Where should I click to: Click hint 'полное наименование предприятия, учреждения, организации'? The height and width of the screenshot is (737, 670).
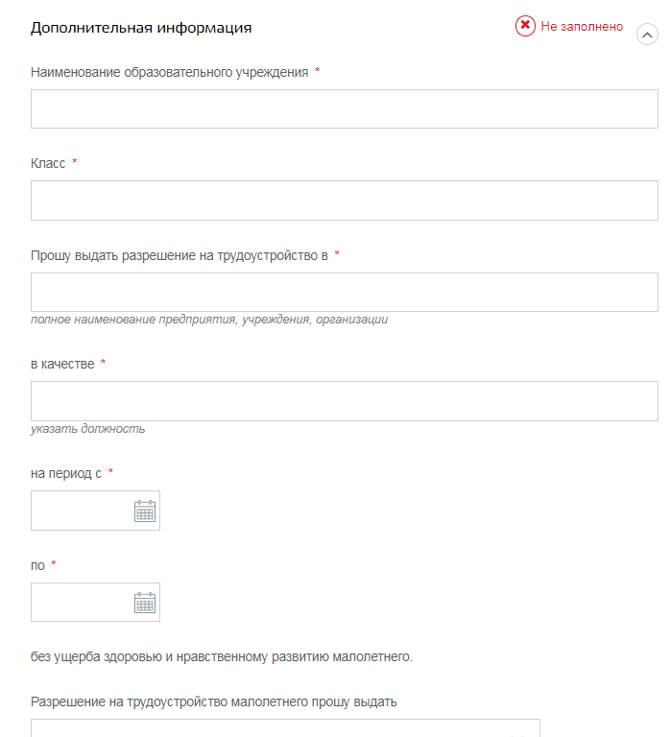[209, 320]
